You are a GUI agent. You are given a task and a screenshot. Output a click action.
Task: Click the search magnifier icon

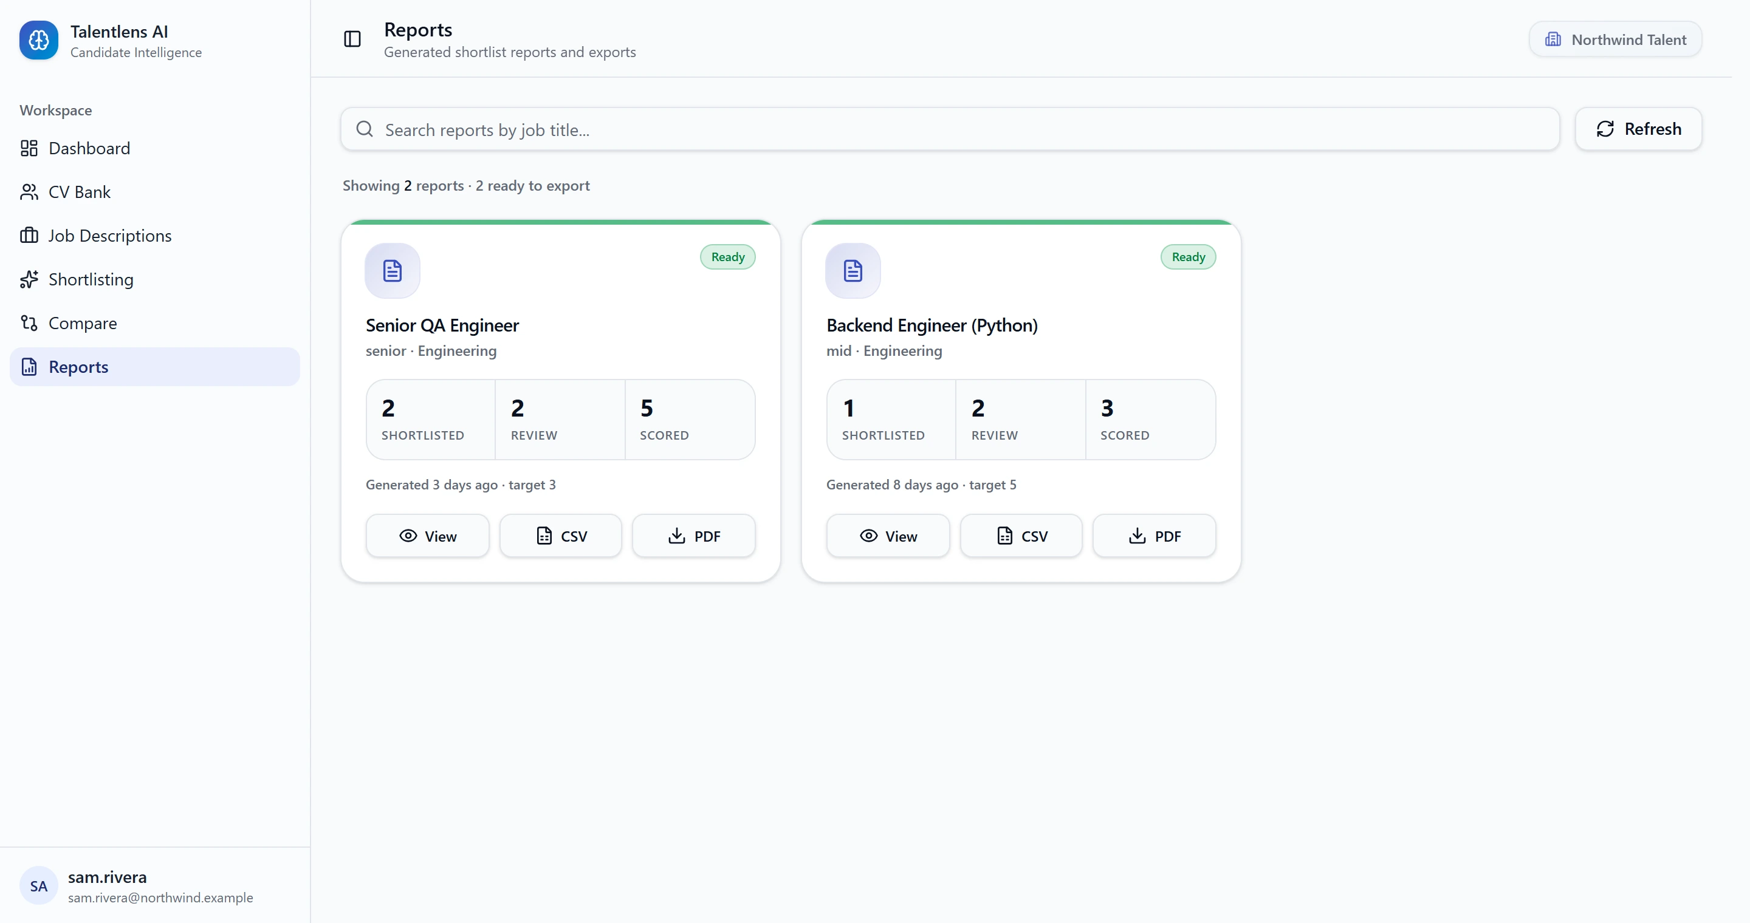pyautogui.click(x=365, y=129)
